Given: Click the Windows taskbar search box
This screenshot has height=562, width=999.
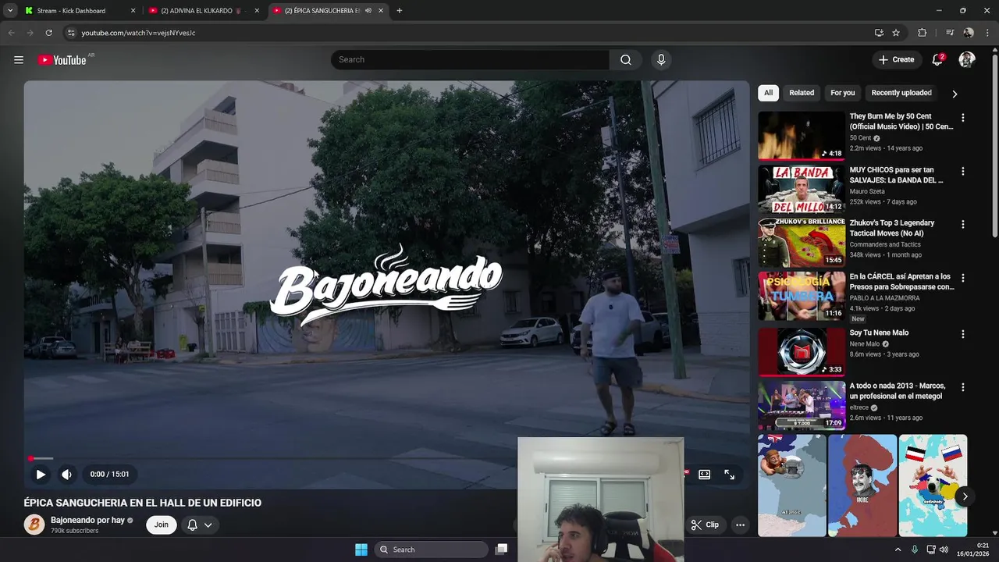Looking at the screenshot, I should (x=431, y=550).
